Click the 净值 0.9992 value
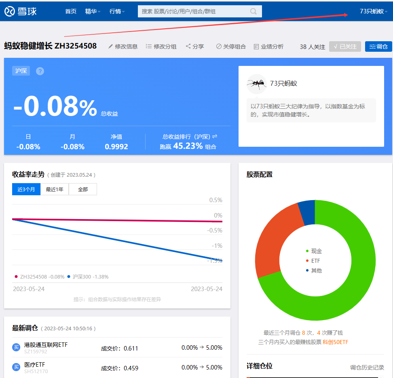This screenshot has width=393, height=378. pyautogui.click(x=116, y=147)
